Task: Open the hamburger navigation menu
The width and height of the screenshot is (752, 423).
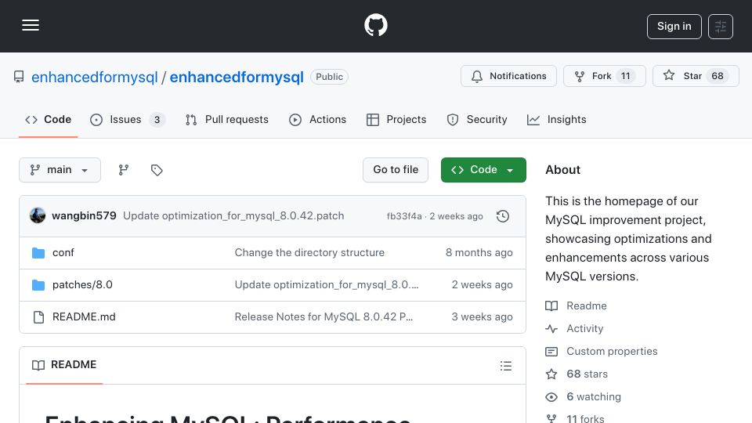Action: [31, 25]
